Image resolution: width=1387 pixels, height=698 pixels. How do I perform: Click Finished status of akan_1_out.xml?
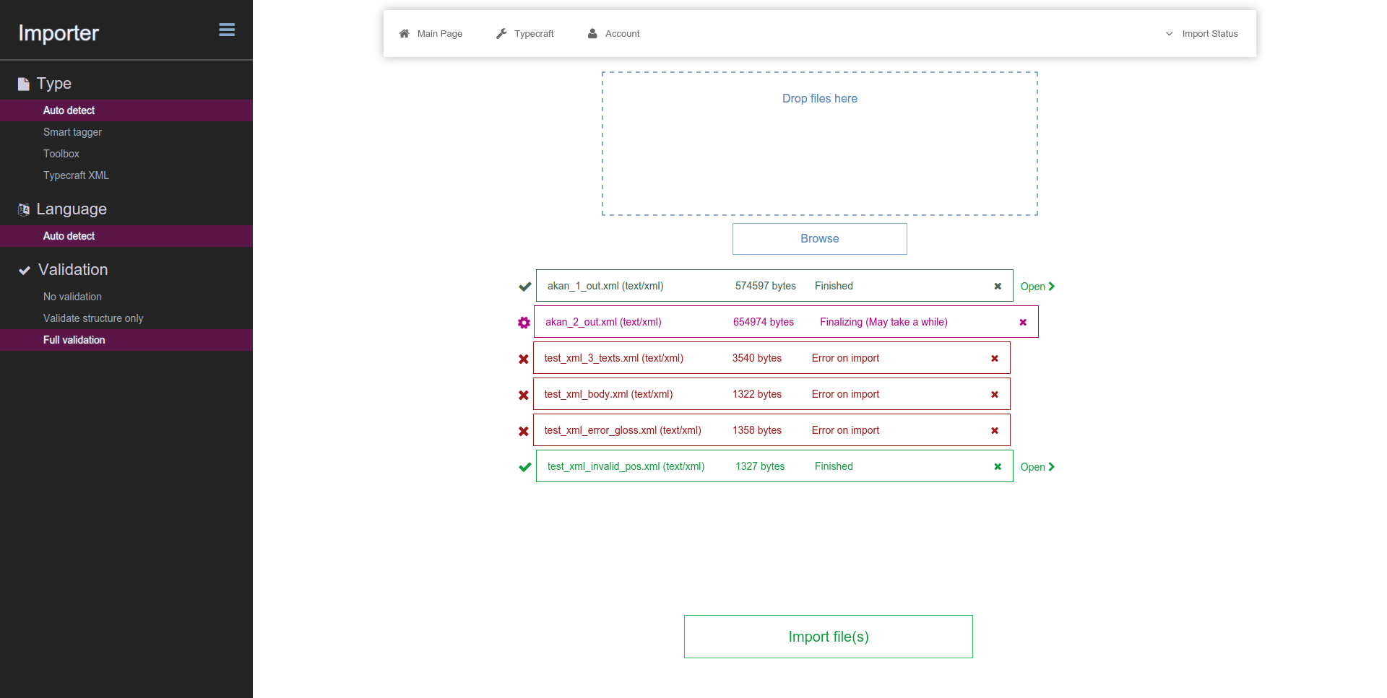(x=834, y=286)
